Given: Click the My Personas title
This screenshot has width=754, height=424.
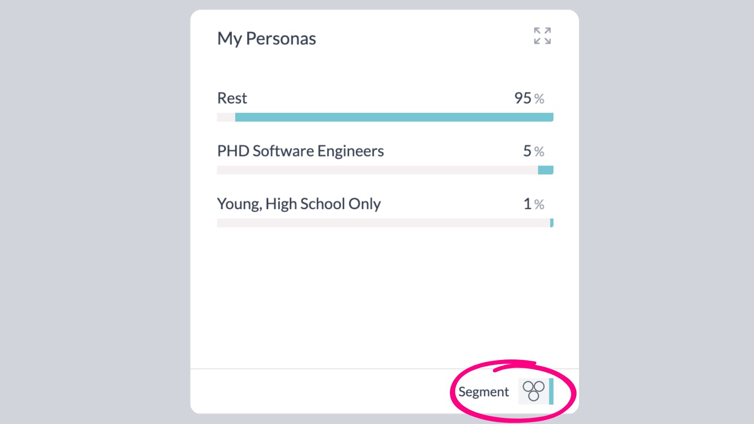Looking at the screenshot, I should pos(266,39).
